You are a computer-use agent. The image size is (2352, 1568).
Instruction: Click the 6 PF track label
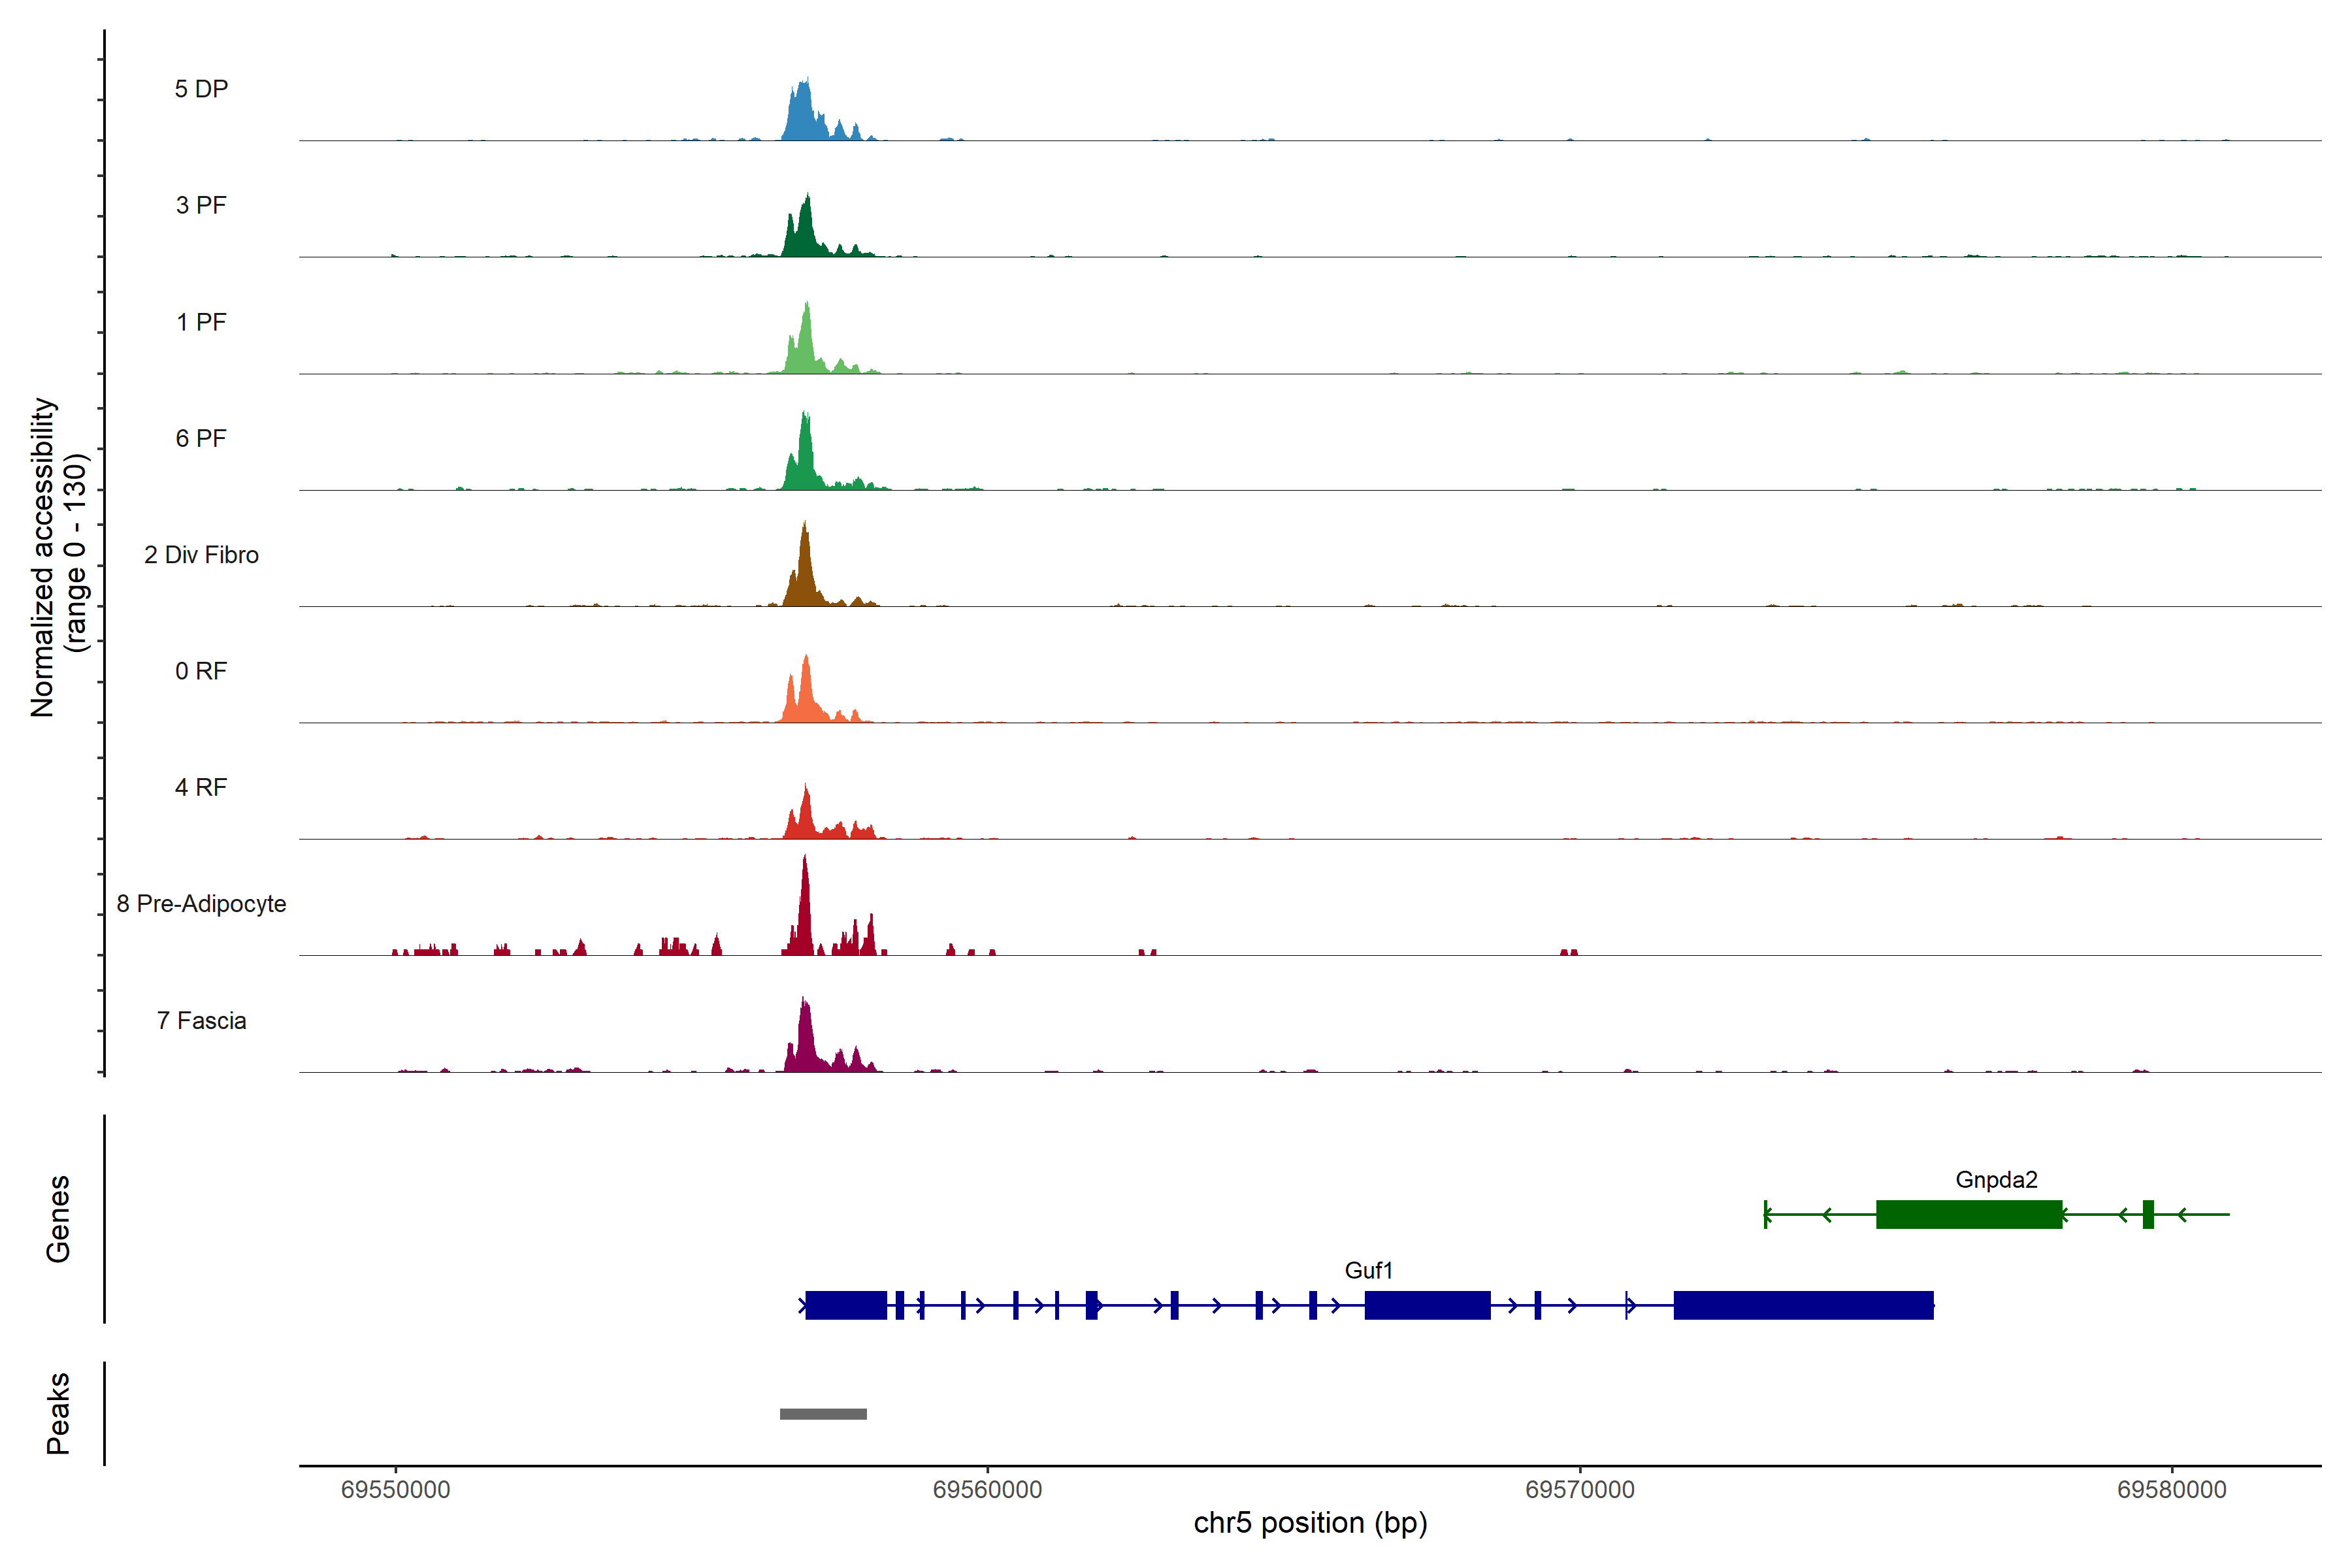pos(201,438)
